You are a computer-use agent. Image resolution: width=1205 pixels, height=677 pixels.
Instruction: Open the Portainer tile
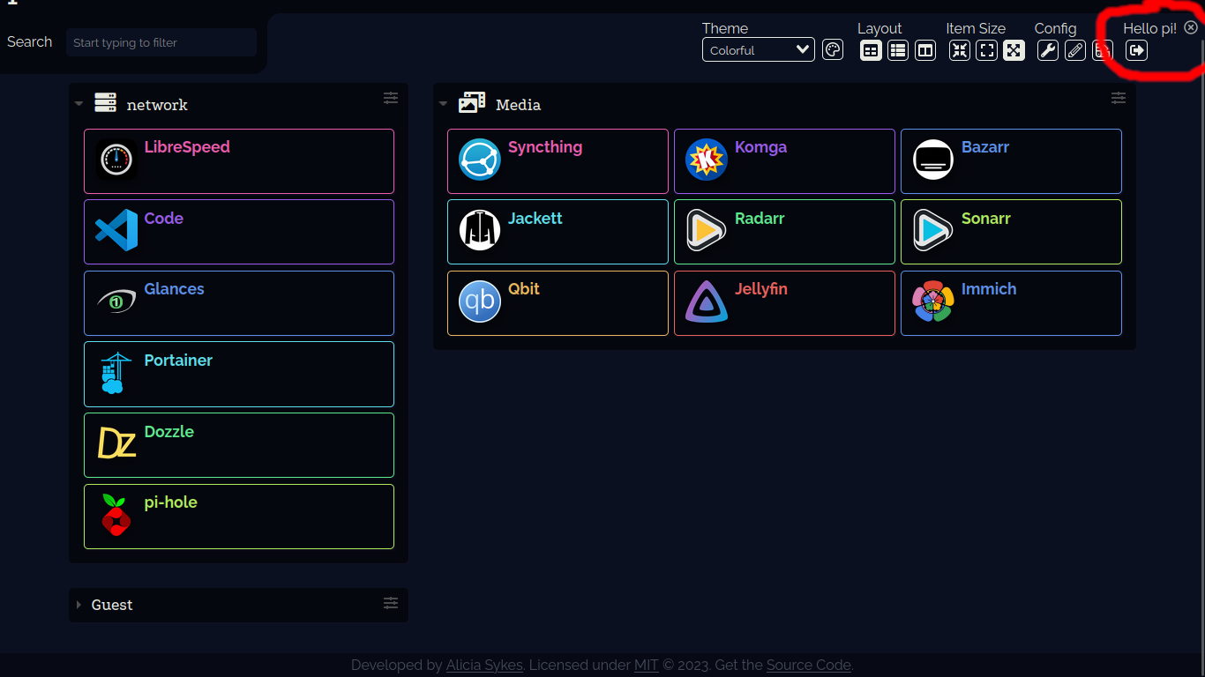point(239,374)
